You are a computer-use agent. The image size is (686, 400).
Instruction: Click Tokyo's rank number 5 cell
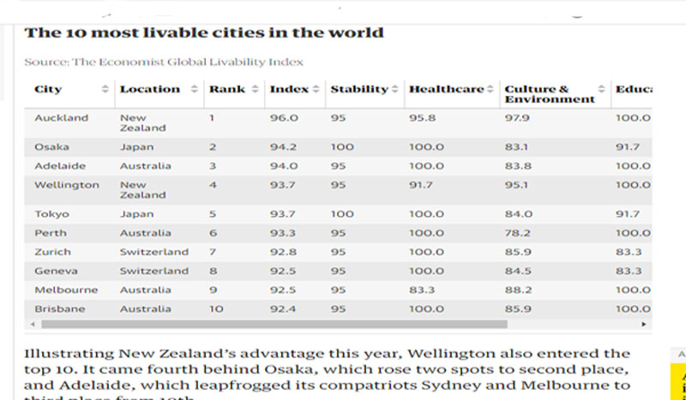coord(213,214)
